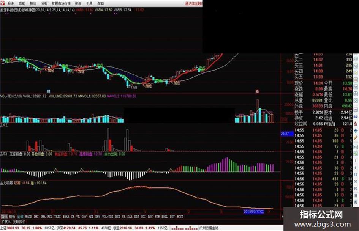Screen dimensions: 359x231
Task: Click the 涨 marker above volume chart
Action: (257, 91)
